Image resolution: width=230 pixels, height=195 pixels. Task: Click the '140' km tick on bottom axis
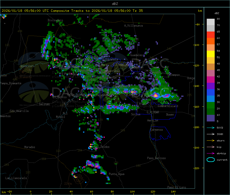click(173, 191)
